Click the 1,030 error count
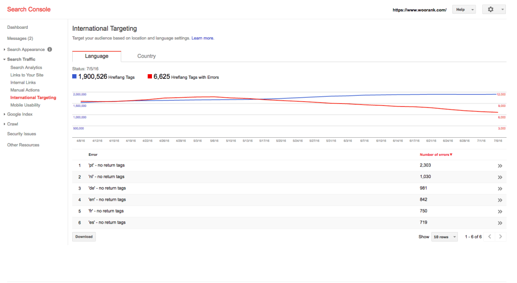 425,177
